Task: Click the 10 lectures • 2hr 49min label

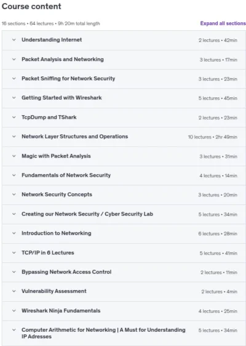Action: tap(213, 137)
